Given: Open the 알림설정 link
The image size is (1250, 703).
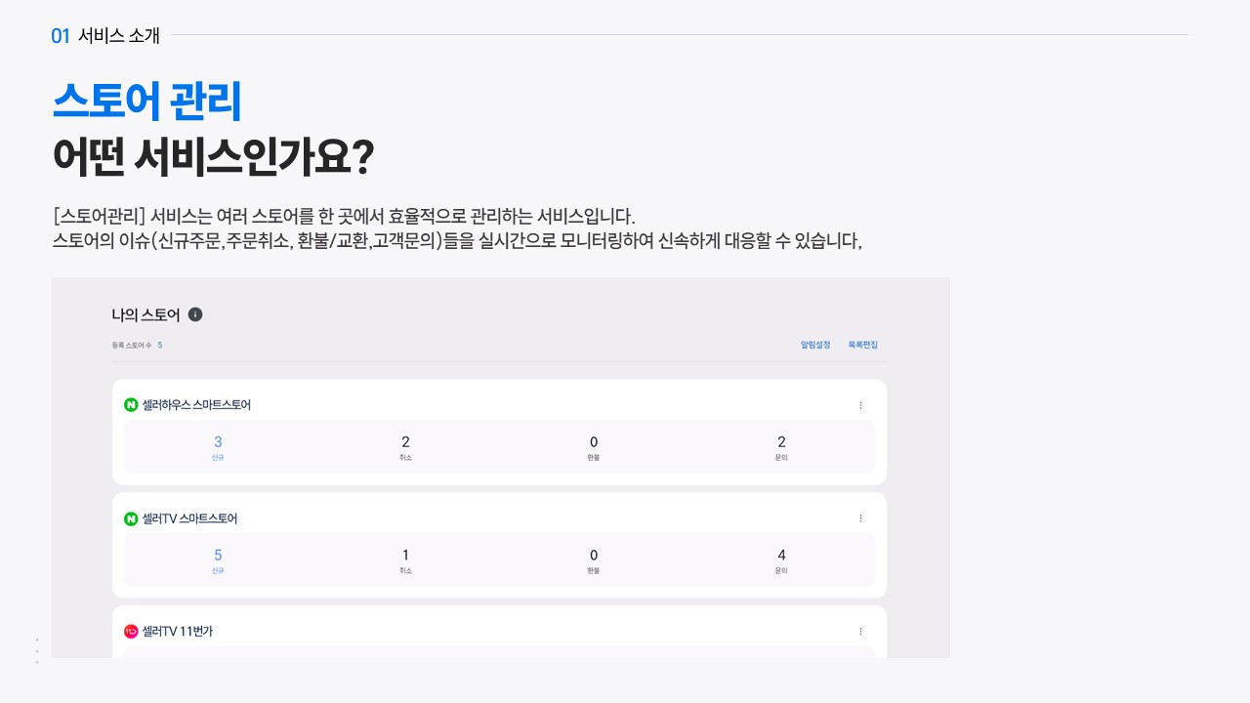Looking at the screenshot, I should point(815,345).
